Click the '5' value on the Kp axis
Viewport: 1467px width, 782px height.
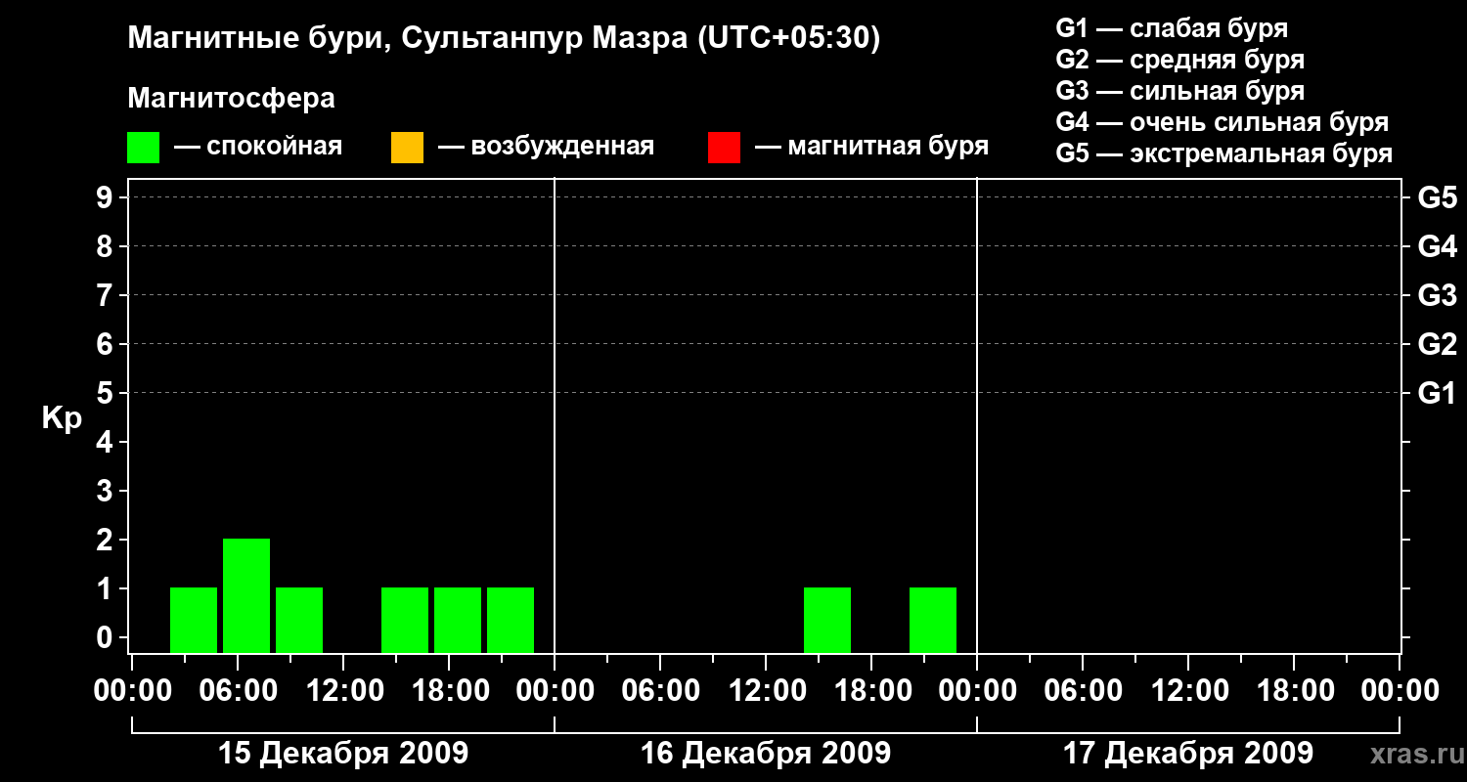click(x=107, y=393)
